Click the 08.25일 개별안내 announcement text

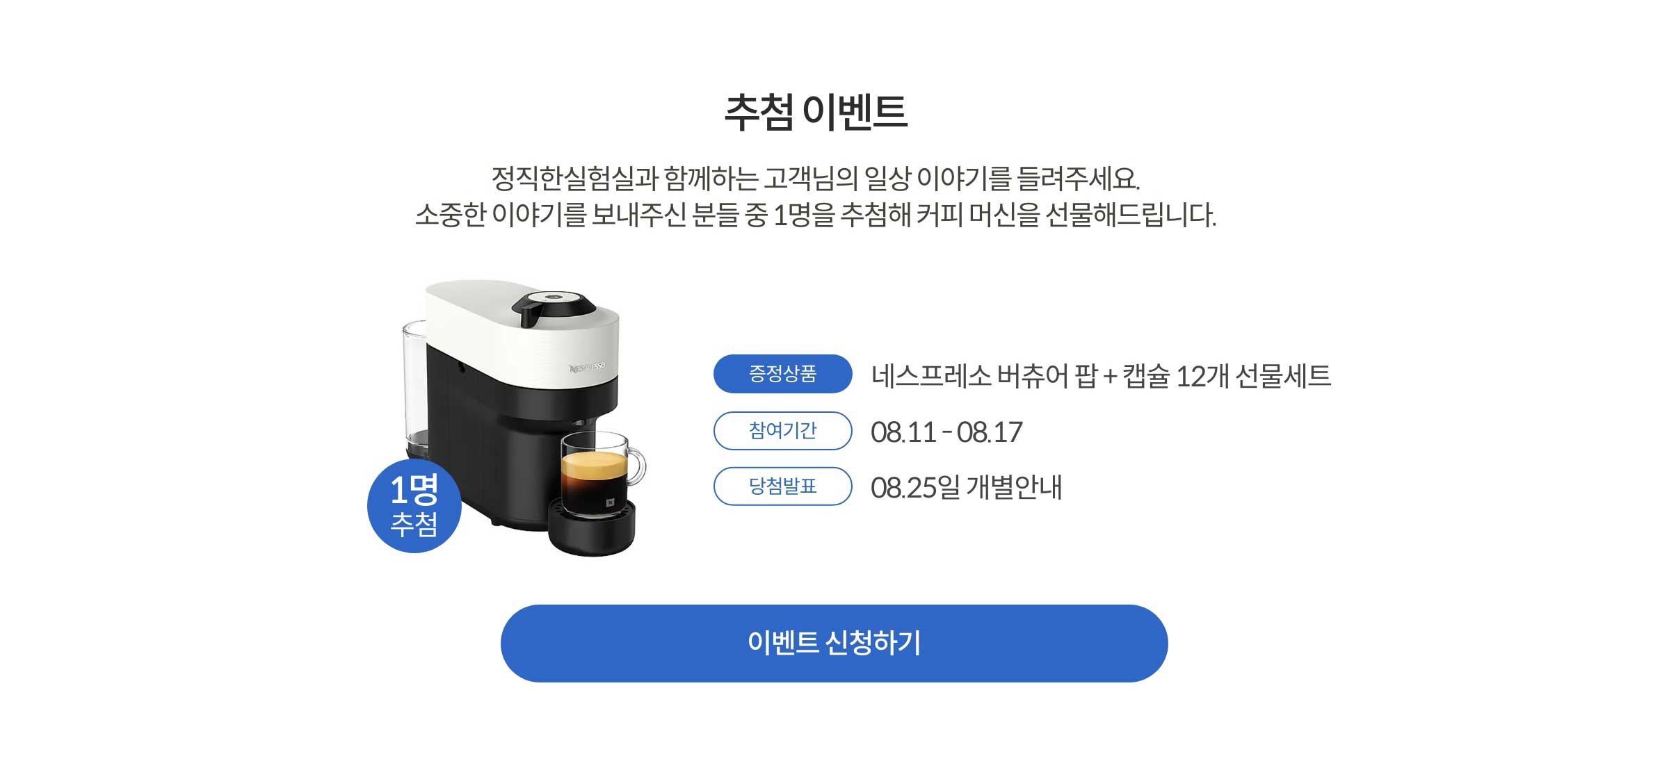pyautogui.click(x=966, y=487)
